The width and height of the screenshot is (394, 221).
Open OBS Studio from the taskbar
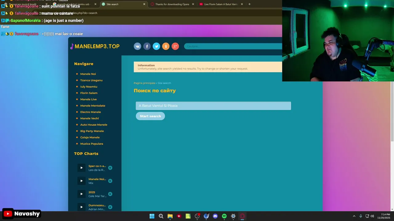[x=197, y=216]
